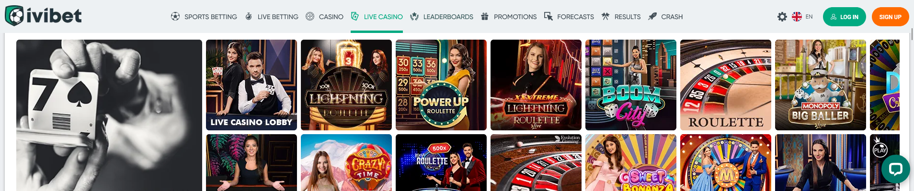Click the orange Sign Up button
This screenshot has height=191, width=914.
pyautogui.click(x=891, y=17)
